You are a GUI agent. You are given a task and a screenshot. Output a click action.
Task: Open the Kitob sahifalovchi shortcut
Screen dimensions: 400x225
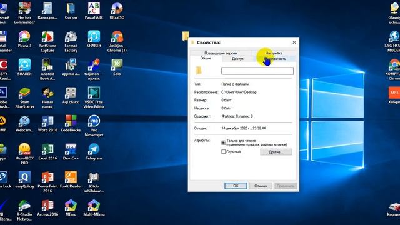point(94,182)
